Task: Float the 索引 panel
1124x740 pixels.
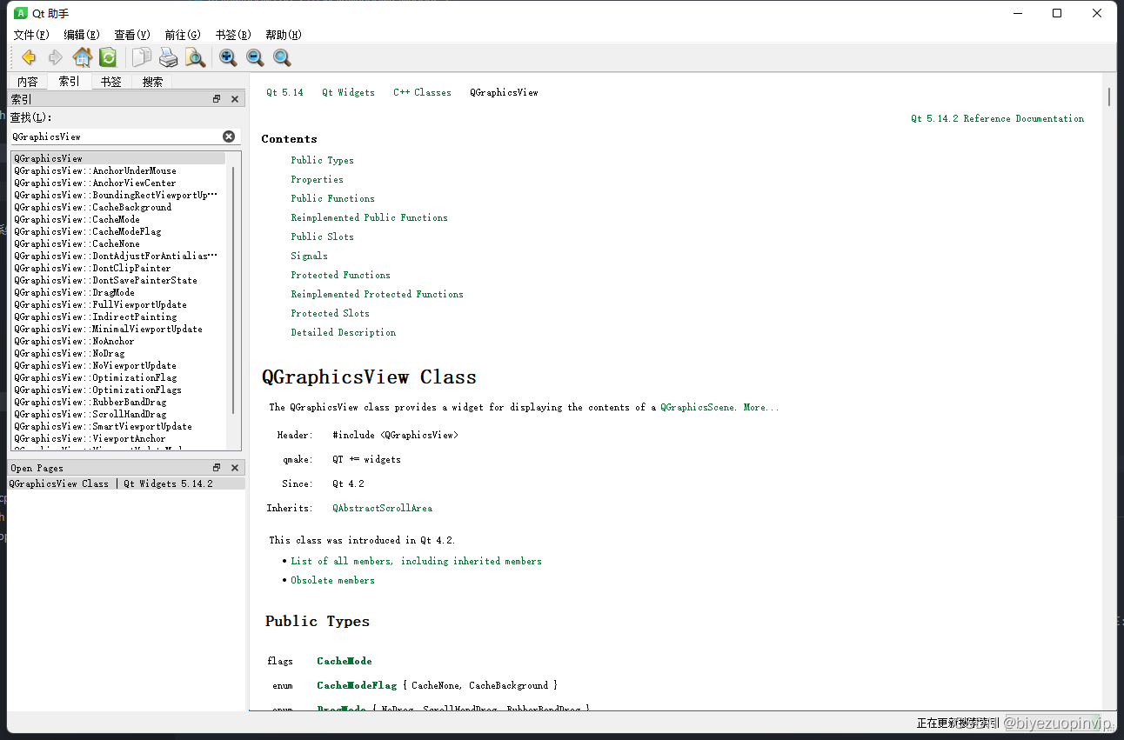Action: point(217,99)
